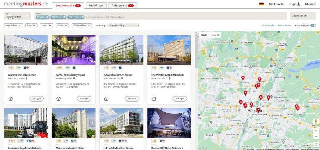Switch map to Satellit view
Image resolution: width=320 pixels, height=150 pixels.
pos(215,35)
